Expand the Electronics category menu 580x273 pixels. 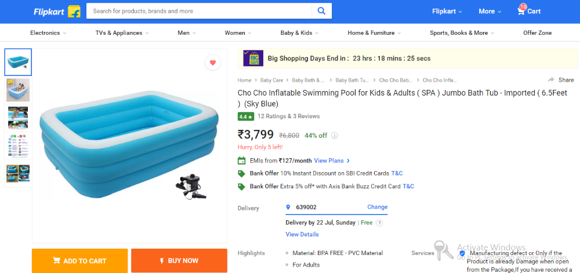coord(48,33)
